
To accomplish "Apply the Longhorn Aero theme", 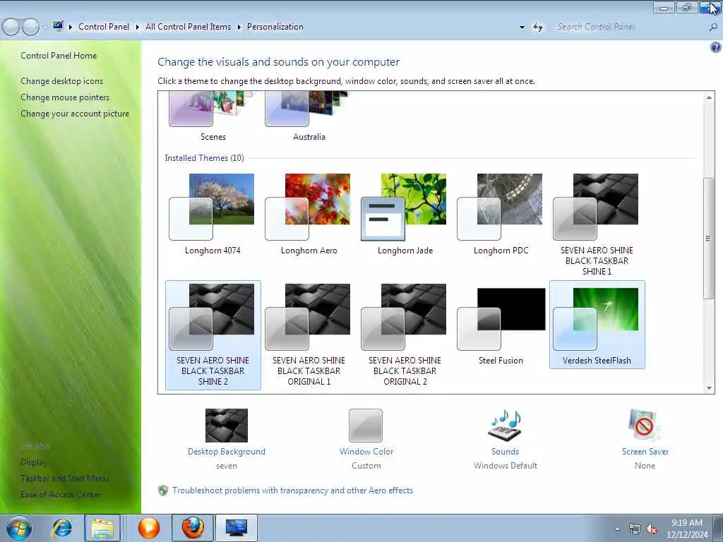I will click(x=309, y=215).
